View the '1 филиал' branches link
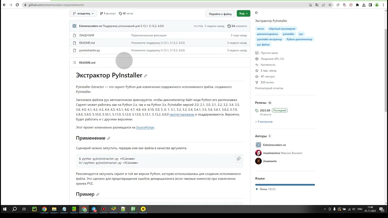This screenshot has width=388, height=218. pyautogui.click(x=108, y=14)
